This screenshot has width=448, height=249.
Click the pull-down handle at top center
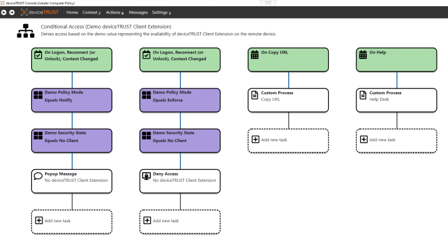tap(268, 2)
